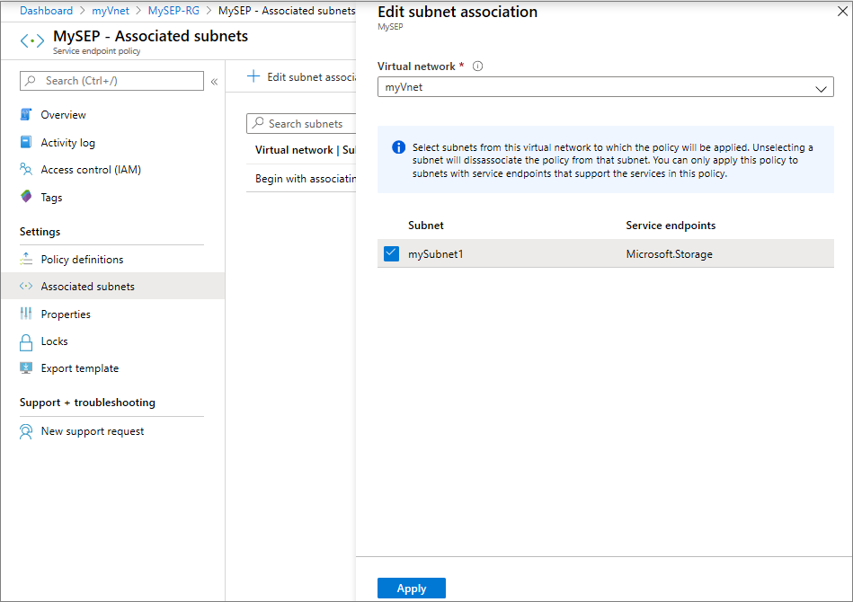
Task: Click the Activity log icon
Action: click(x=25, y=143)
